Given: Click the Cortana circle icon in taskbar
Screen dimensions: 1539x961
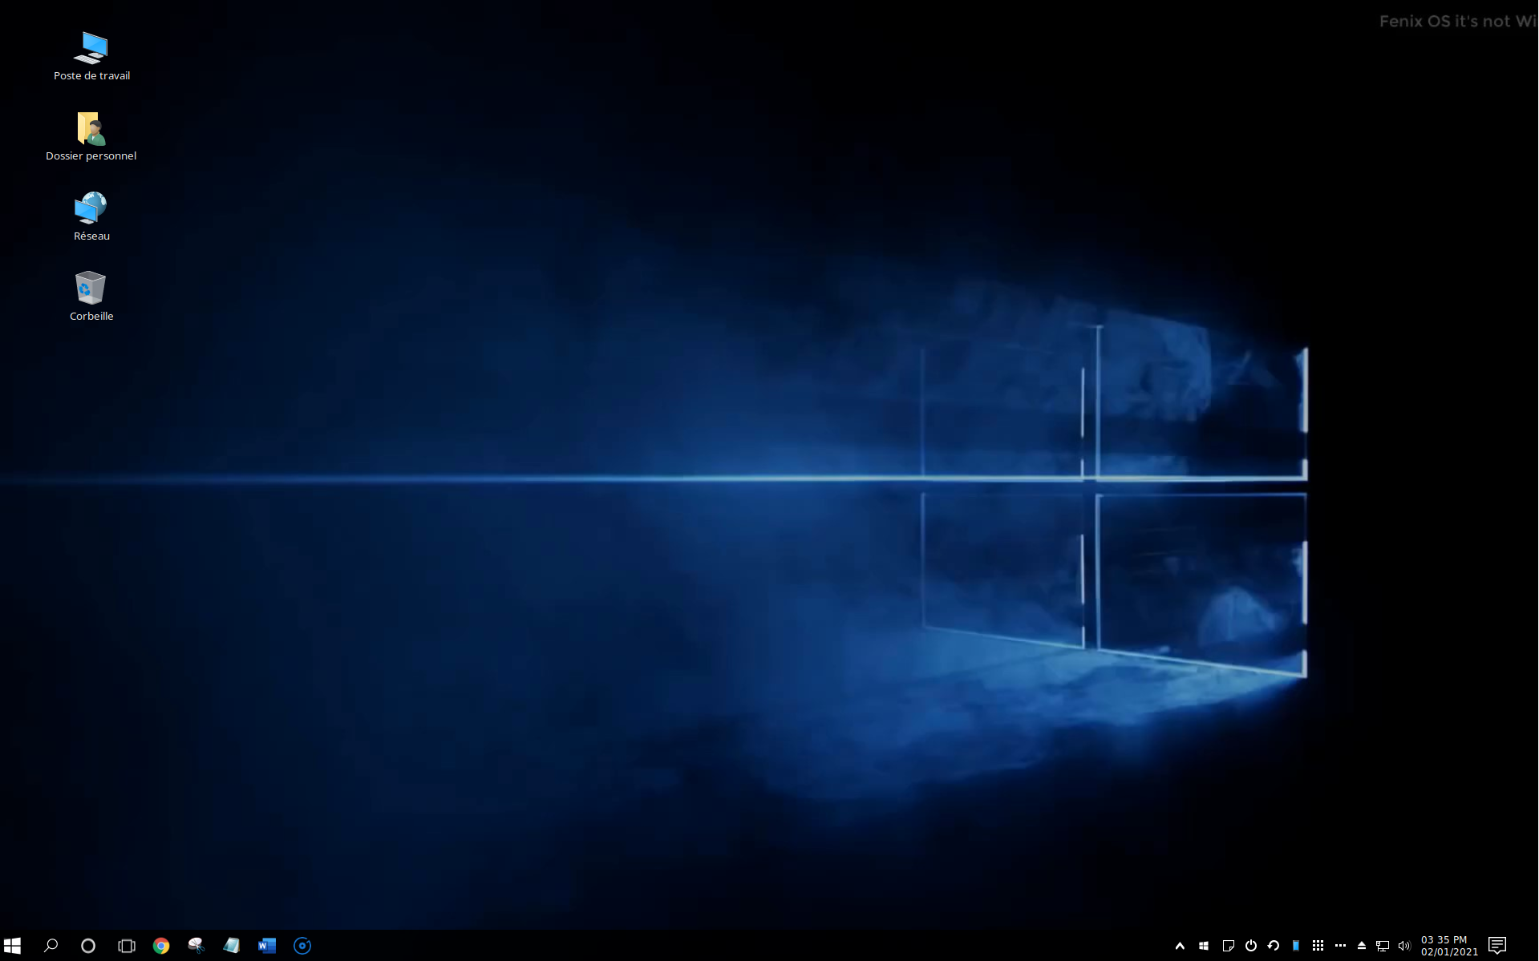Looking at the screenshot, I should [88, 946].
